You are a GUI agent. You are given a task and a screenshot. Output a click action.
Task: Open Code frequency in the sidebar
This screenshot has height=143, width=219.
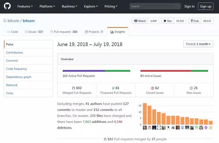[x=28, y=69]
